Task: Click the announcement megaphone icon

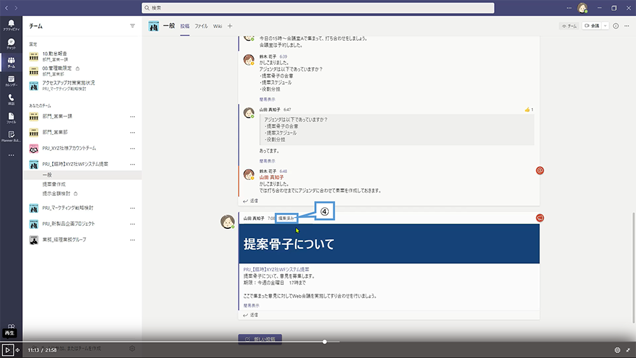Action: (x=540, y=218)
